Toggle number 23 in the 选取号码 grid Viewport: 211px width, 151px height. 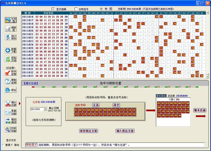click(105, 114)
